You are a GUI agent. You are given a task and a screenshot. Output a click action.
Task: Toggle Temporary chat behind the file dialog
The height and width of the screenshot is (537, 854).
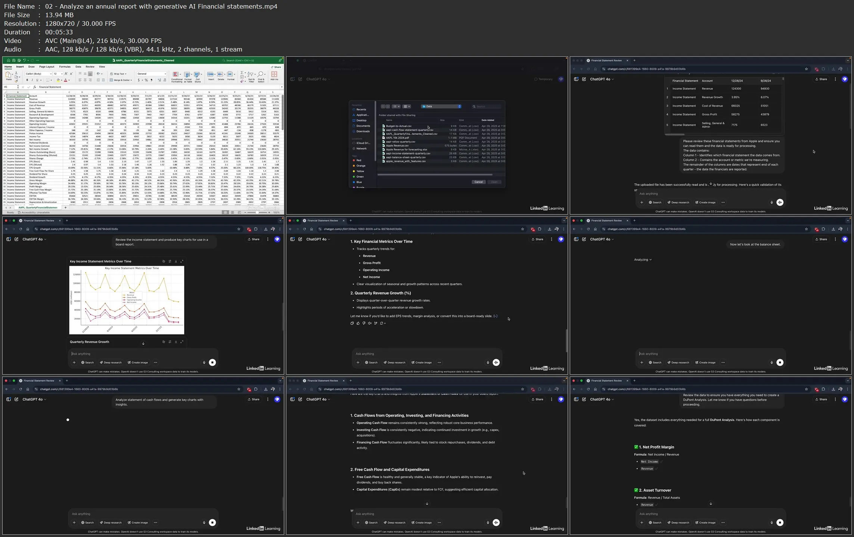[x=543, y=79]
